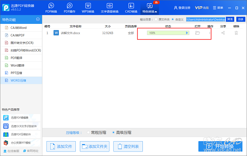The width and height of the screenshot is (247, 156).
Task: Select the CAD转换 toolbar icon
Action: pos(131,8)
